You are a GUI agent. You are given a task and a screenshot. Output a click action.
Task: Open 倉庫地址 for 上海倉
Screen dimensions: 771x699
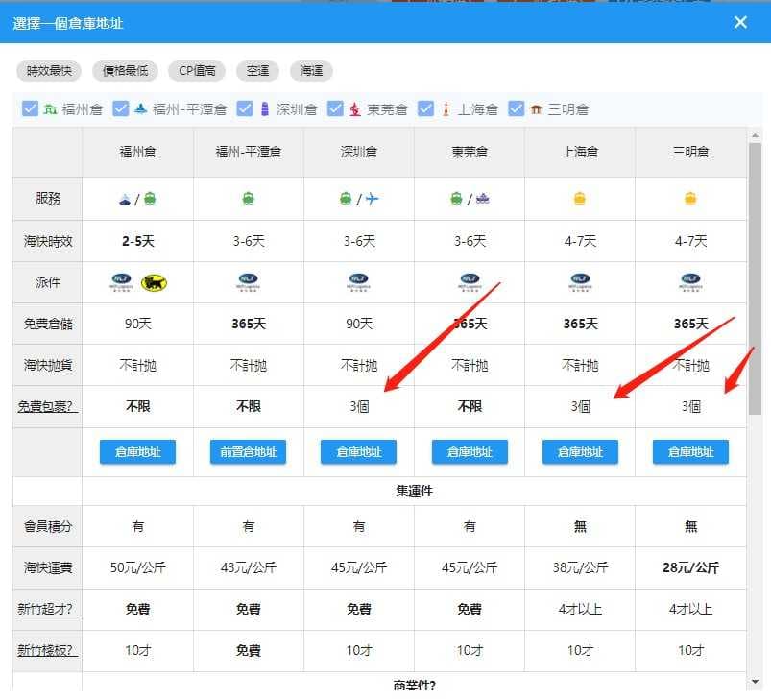point(580,451)
